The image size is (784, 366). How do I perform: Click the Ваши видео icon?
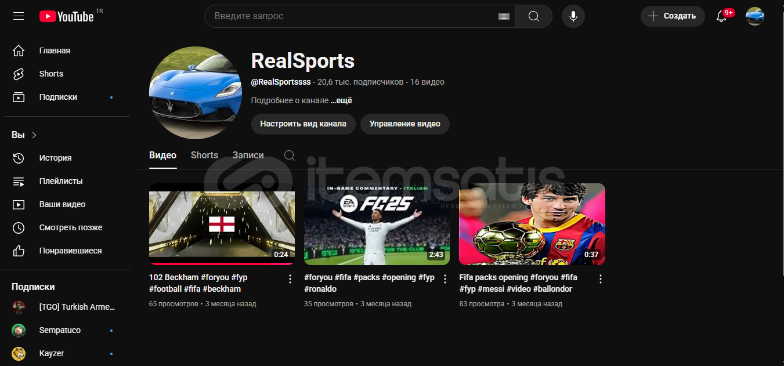(19, 204)
